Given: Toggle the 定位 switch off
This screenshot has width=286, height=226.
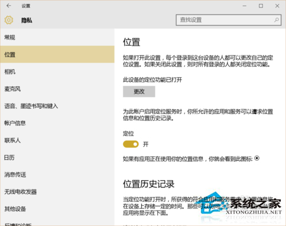Looking at the screenshot, I should pyautogui.click(x=131, y=144).
